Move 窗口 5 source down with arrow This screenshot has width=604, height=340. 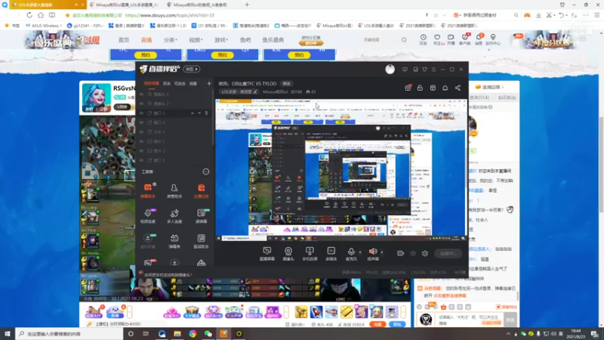pos(199,113)
